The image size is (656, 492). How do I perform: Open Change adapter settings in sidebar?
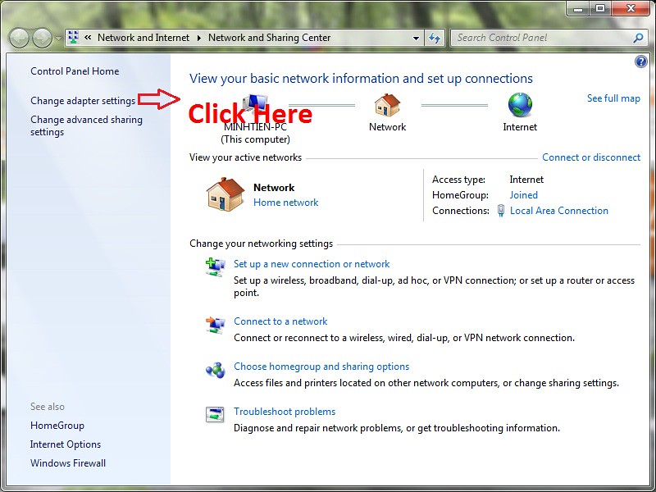coord(83,101)
